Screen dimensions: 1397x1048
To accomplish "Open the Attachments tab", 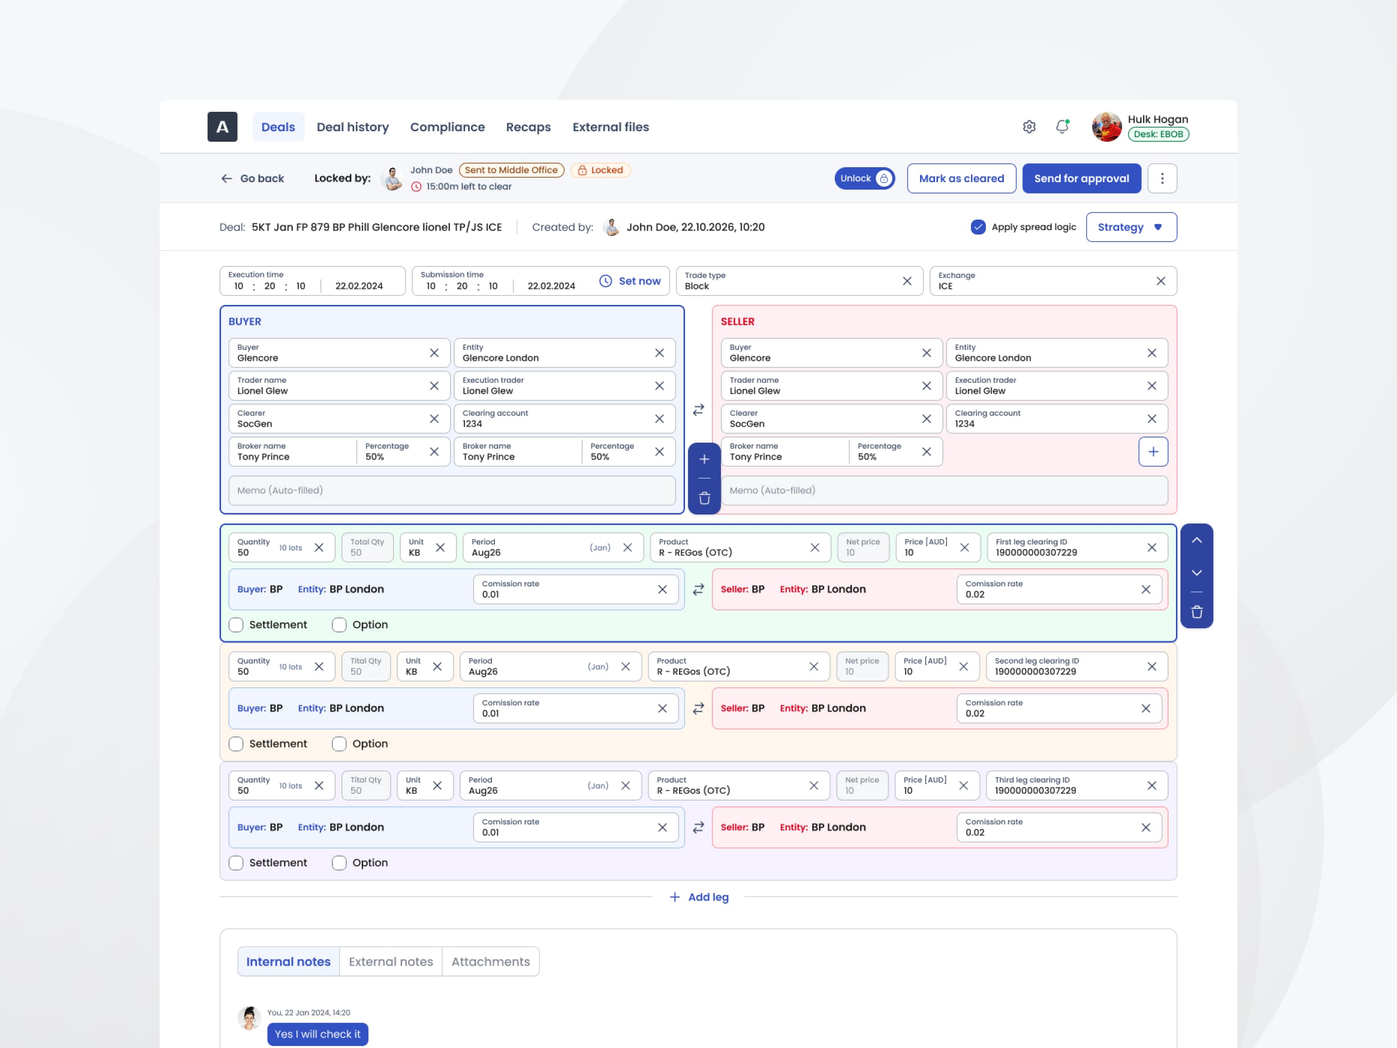I will tap(491, 962).
